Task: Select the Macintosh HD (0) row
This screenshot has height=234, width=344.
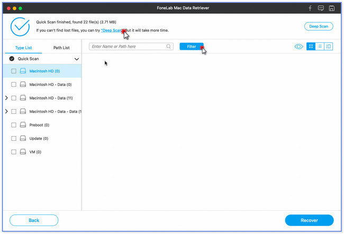Action: [42, 71]
